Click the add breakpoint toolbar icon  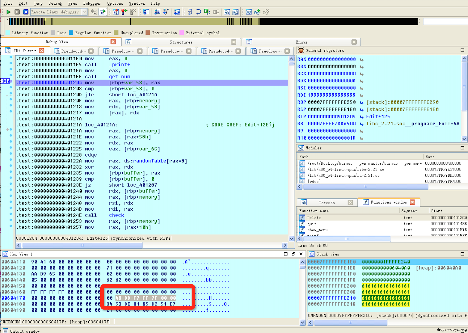[x=124, y=12]
